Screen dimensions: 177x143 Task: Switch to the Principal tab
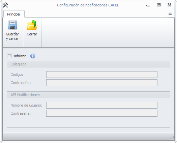click(14, 14)
